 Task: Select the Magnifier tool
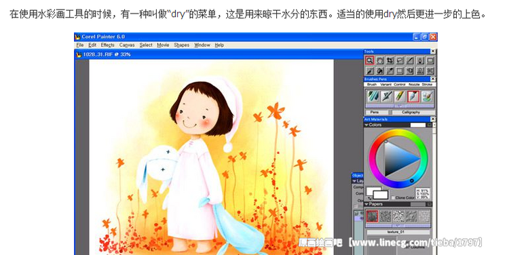[x=369, y=60]
